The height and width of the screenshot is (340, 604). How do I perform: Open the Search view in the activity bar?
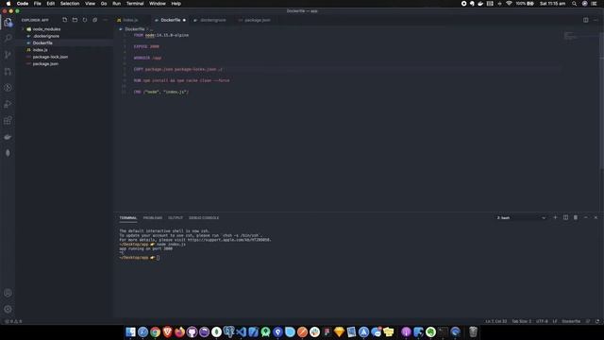(x=8, y=38)
